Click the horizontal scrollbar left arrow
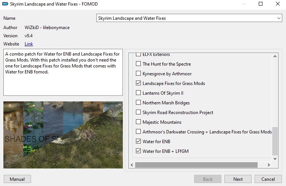 click(132, 165)
